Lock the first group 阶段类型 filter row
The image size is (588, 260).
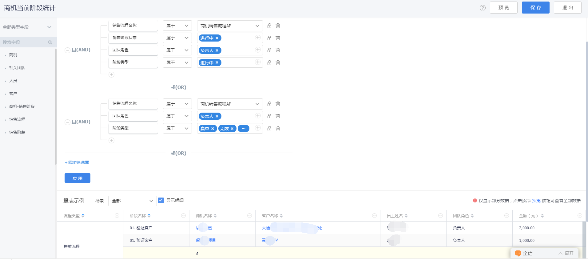pos(269,62)
